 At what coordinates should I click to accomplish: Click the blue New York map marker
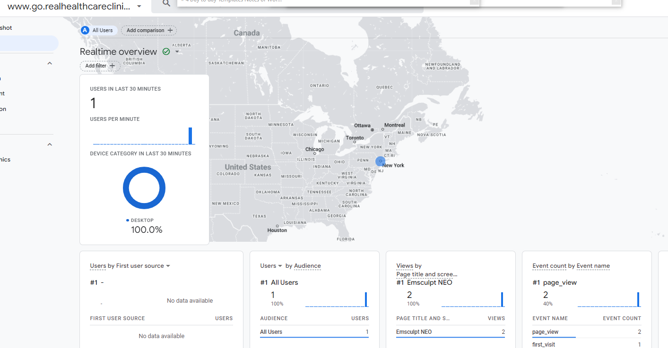(x=381, y=161)
